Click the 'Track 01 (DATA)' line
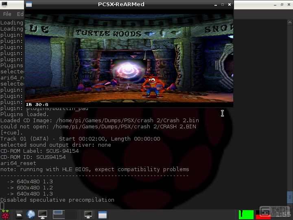The width and height of the screenshot is (293, 220). point(80,139)
